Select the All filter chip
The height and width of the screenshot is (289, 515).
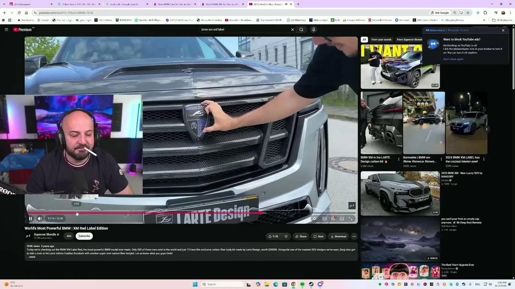(x=364, y=39)
